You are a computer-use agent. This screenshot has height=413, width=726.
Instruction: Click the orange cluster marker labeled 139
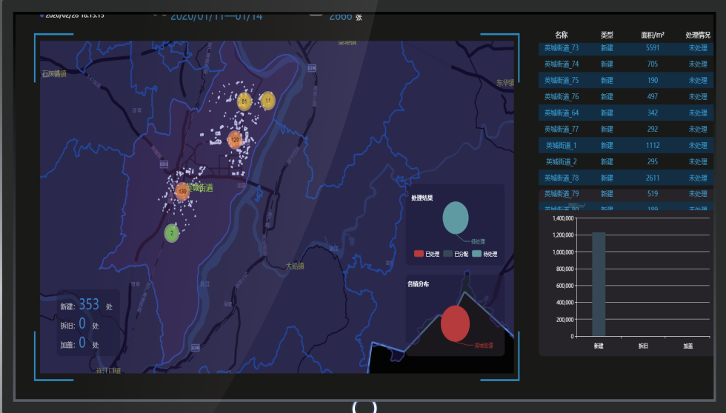coord(182,192)
